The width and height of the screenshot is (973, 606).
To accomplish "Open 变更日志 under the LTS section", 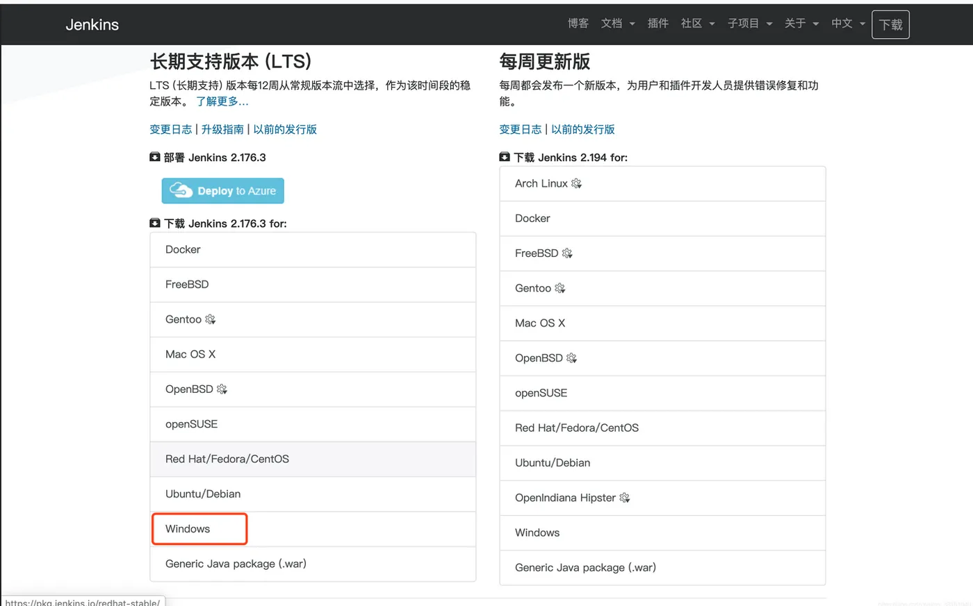I will click(171, 129).
